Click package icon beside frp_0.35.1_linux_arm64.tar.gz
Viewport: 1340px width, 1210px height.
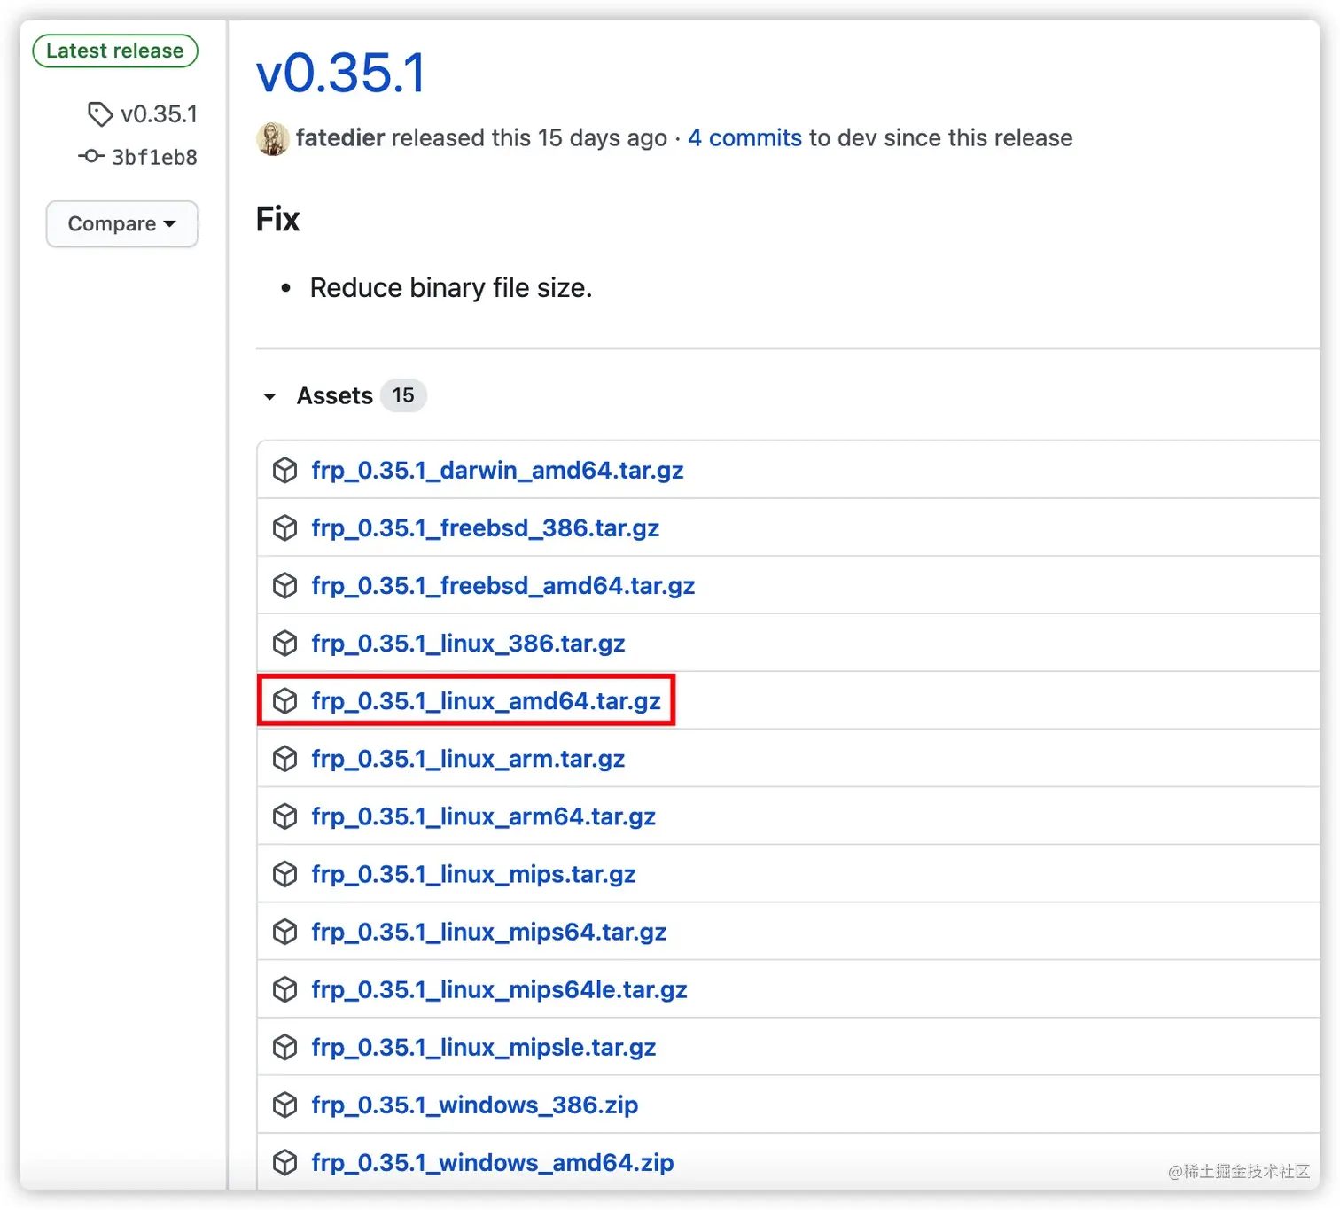(x=284, y=816)
